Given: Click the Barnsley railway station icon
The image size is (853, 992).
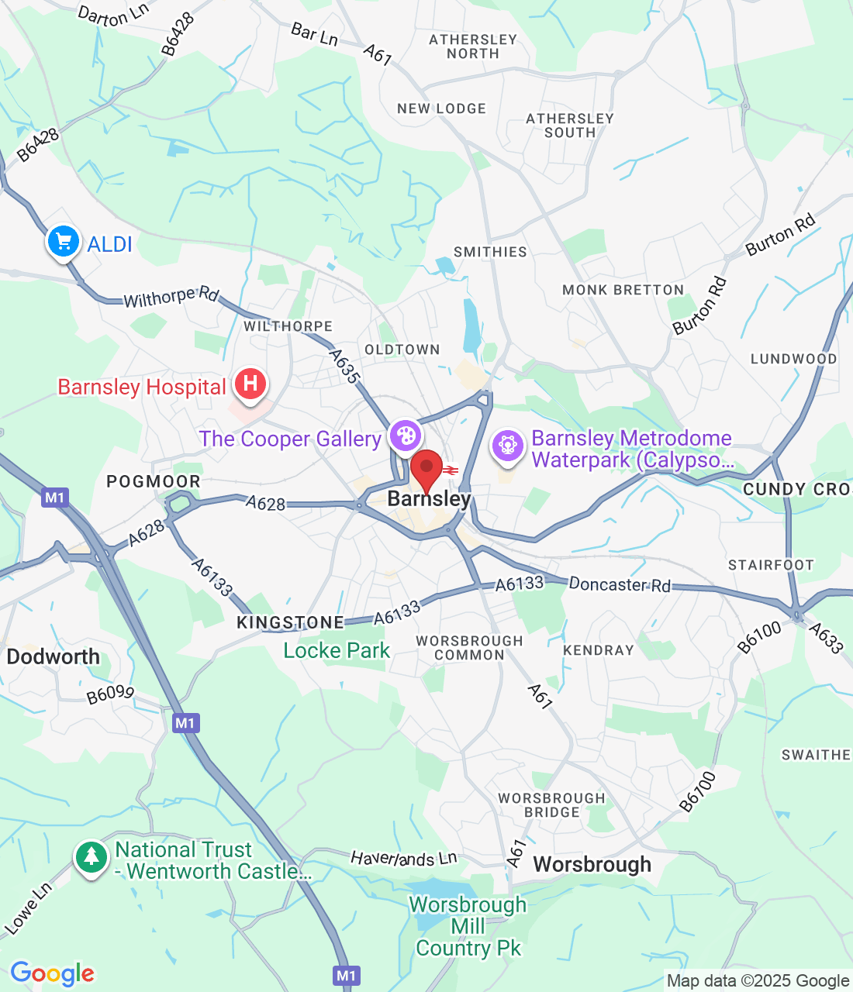Looking at the screenshot, I should (451, 470).
